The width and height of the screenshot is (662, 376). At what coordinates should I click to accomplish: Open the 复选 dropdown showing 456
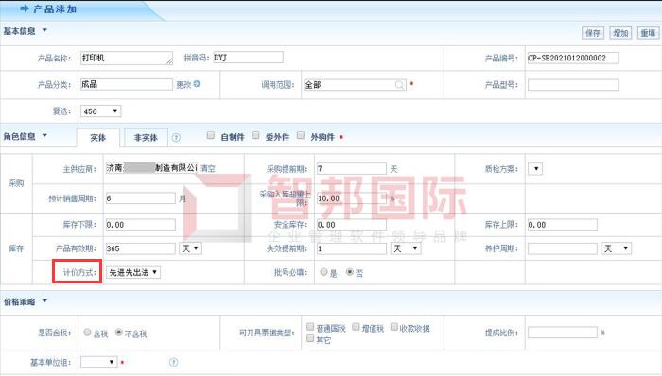click(101, 111)
